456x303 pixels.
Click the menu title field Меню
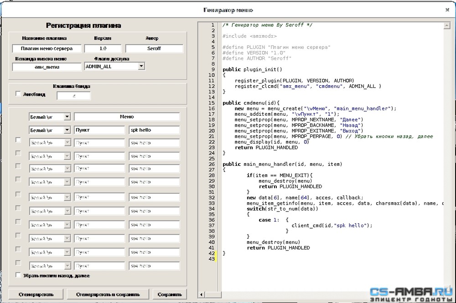pyautogui.click(x=127, y=117)
